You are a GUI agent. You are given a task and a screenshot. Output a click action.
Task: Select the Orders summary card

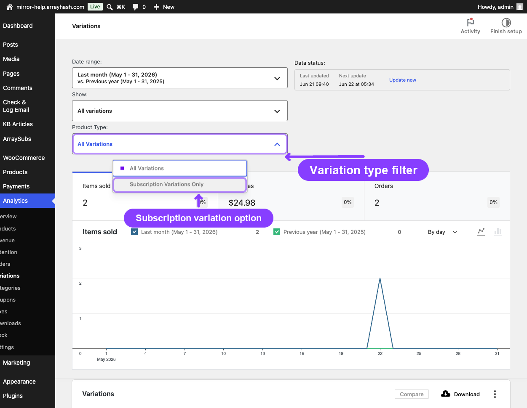tap(437, 196)
